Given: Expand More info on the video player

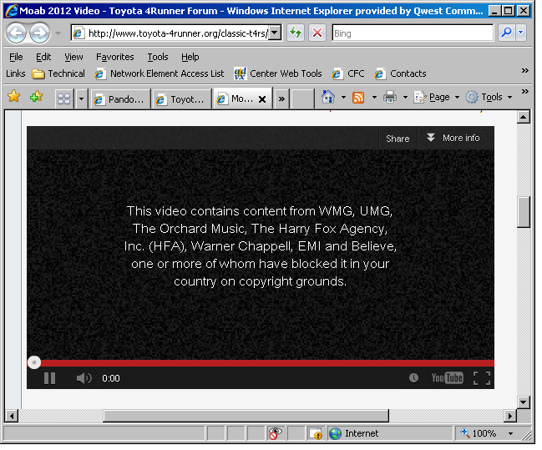Looking at the screenshot, I should (x=453, y=139).
